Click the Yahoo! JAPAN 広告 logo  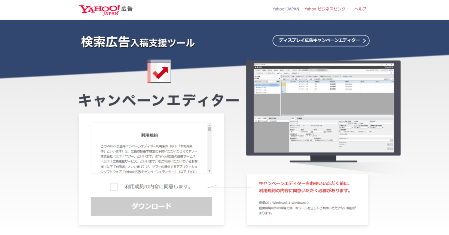(106, 10)
